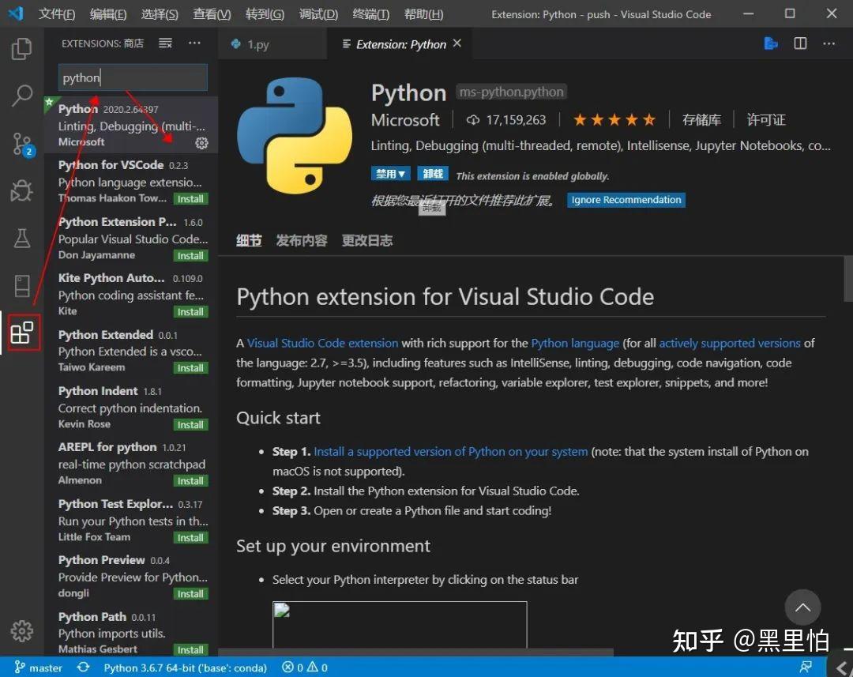Click the star rating of Python extension
853x677 pixels.
pos(614,120)
